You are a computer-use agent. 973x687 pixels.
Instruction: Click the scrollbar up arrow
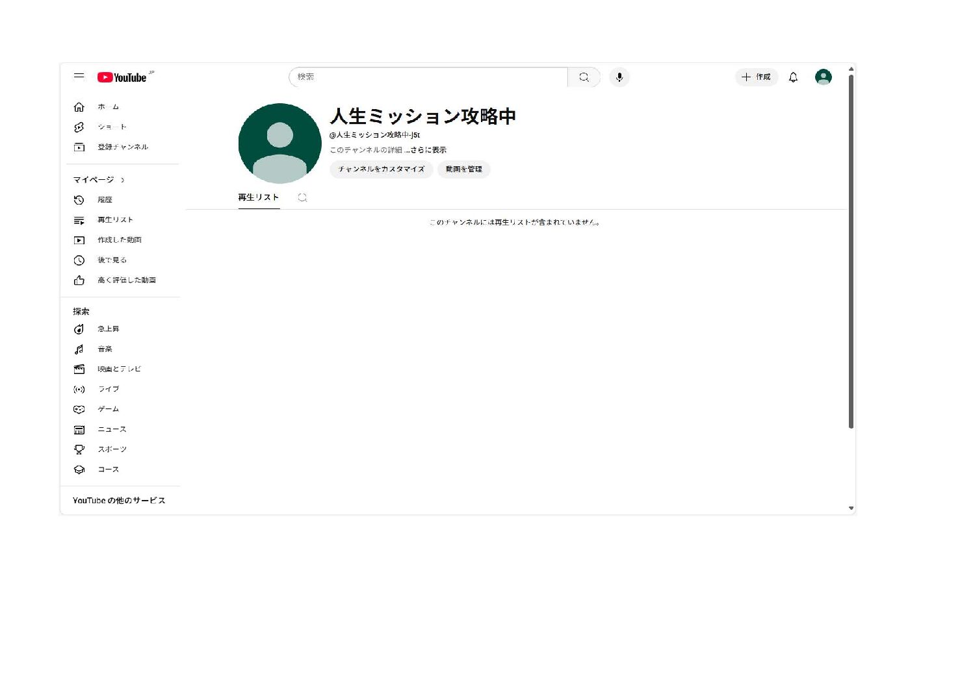click(x=851, y=69)
